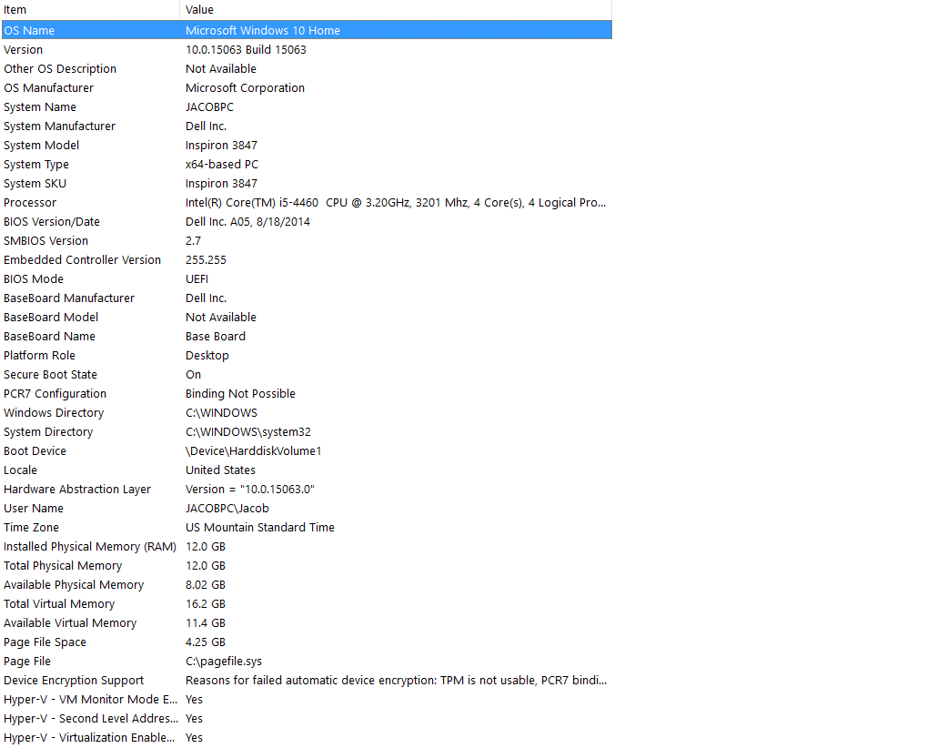Select the Hardware Abstraction Layer row

point(307,489)
